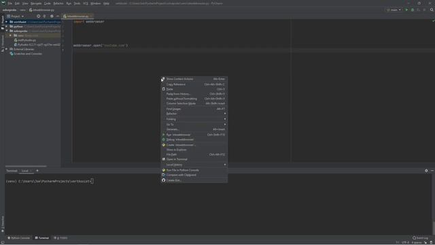
Task: Choose Paste without Formatting entry
Action: coord(194,99)
